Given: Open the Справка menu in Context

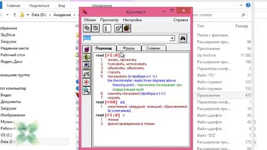Looking at the screenshot, I should [181, 20].
